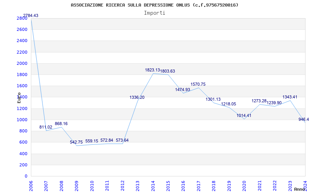This screenshot has width=309, height=193.
Task: Click the 573.64 data label
Action: tap(122, 140)
